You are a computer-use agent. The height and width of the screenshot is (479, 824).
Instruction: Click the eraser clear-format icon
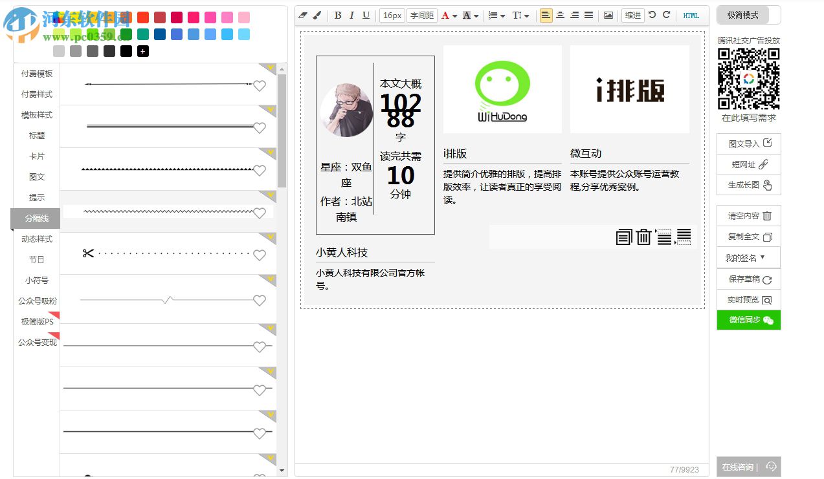coord(303,16)
